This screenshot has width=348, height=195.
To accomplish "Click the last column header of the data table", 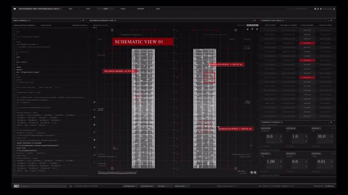I will coord(325,25).
